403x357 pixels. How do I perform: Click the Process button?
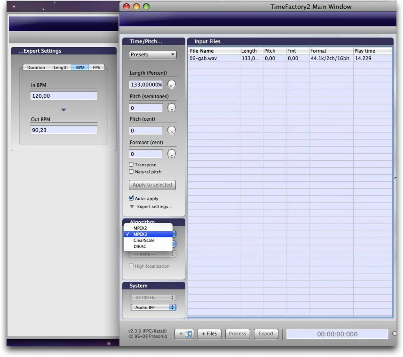[x=237, y=334]
